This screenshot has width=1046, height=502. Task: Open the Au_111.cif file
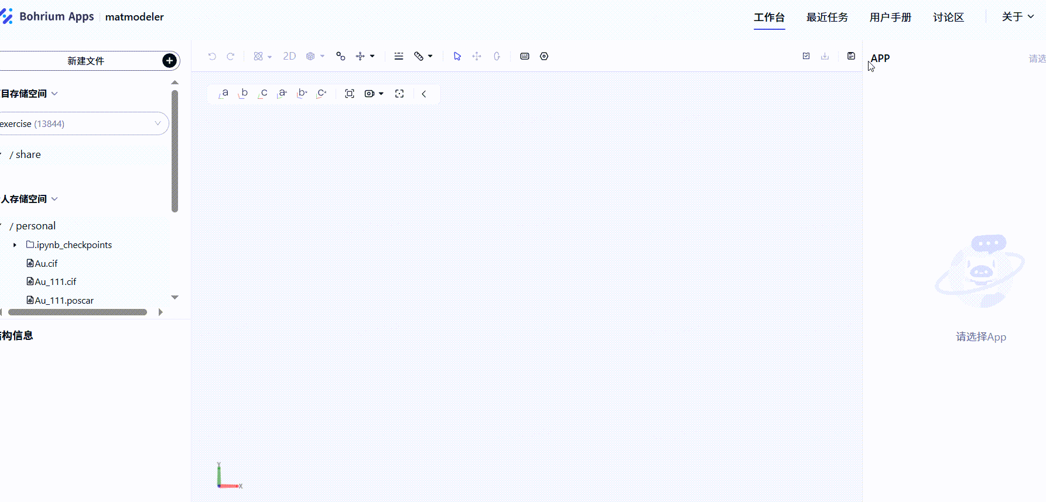tap(52, 281)
